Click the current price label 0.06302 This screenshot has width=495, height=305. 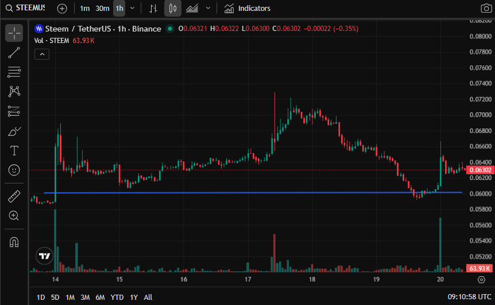point(480,170)
